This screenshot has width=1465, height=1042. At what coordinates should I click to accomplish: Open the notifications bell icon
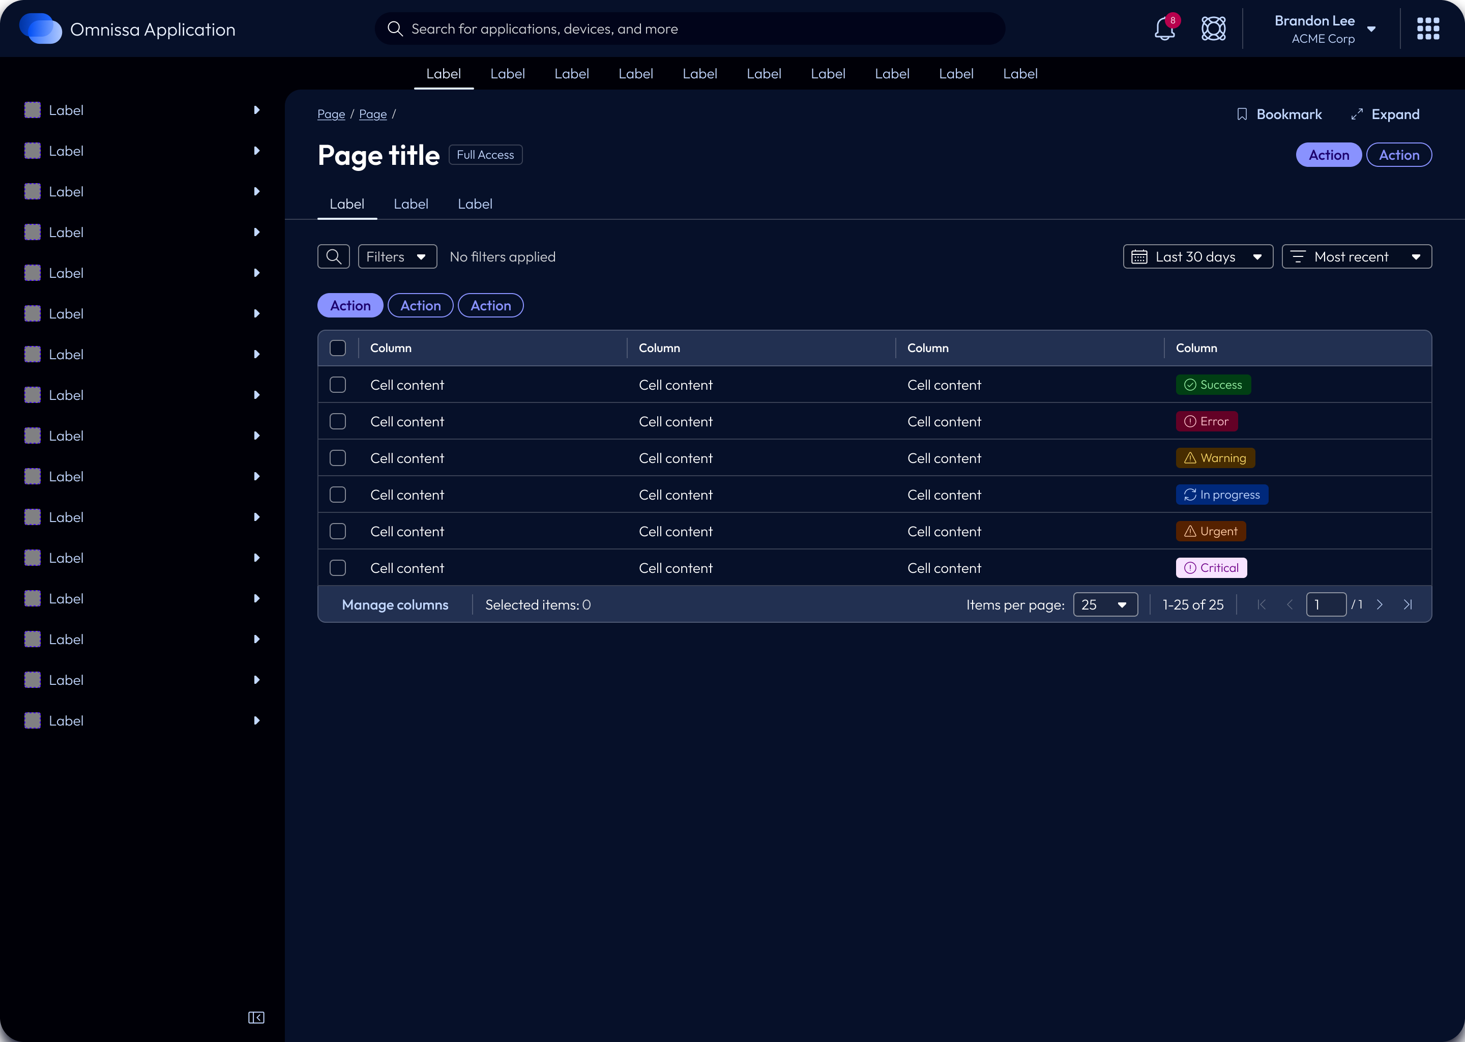[1164, 29]
